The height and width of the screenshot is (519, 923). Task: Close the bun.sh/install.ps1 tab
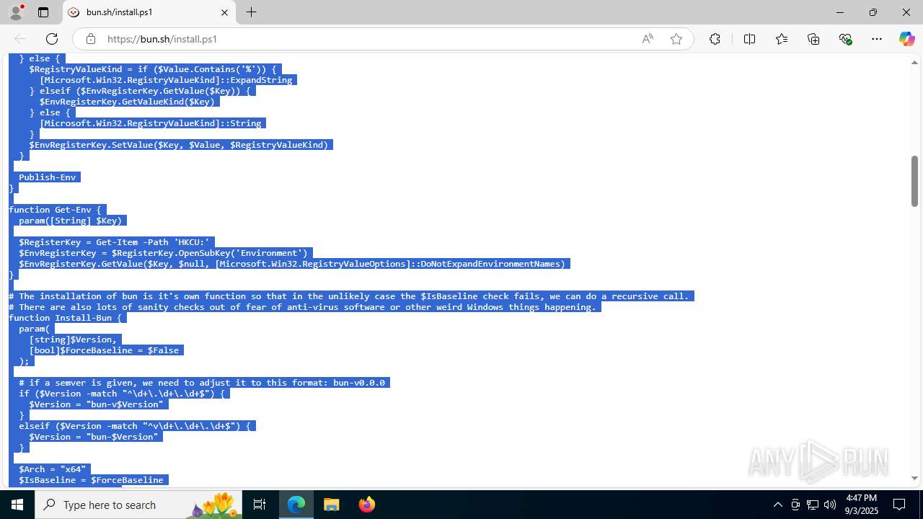(x=224, y=12)
